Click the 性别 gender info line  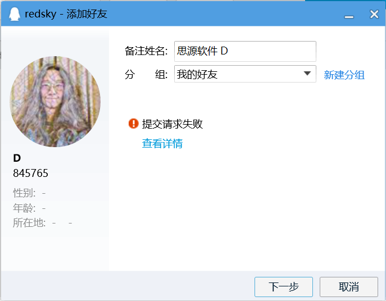pos(29,193)
